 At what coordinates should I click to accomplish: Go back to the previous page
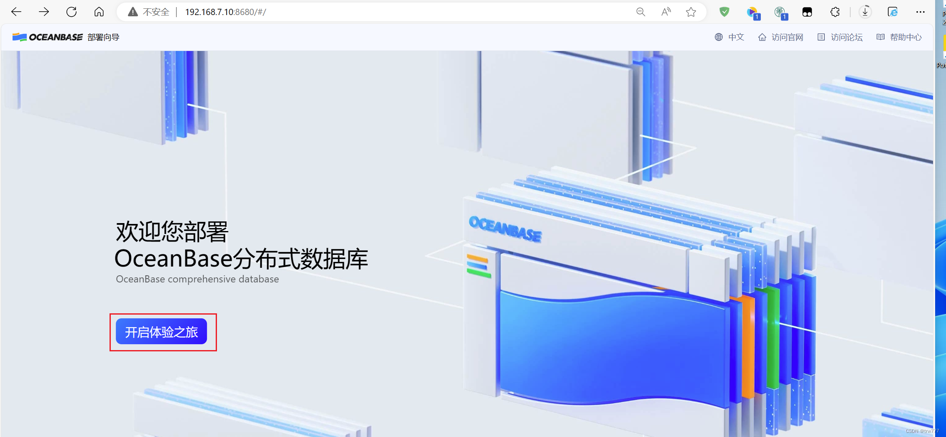pos(16,12)
